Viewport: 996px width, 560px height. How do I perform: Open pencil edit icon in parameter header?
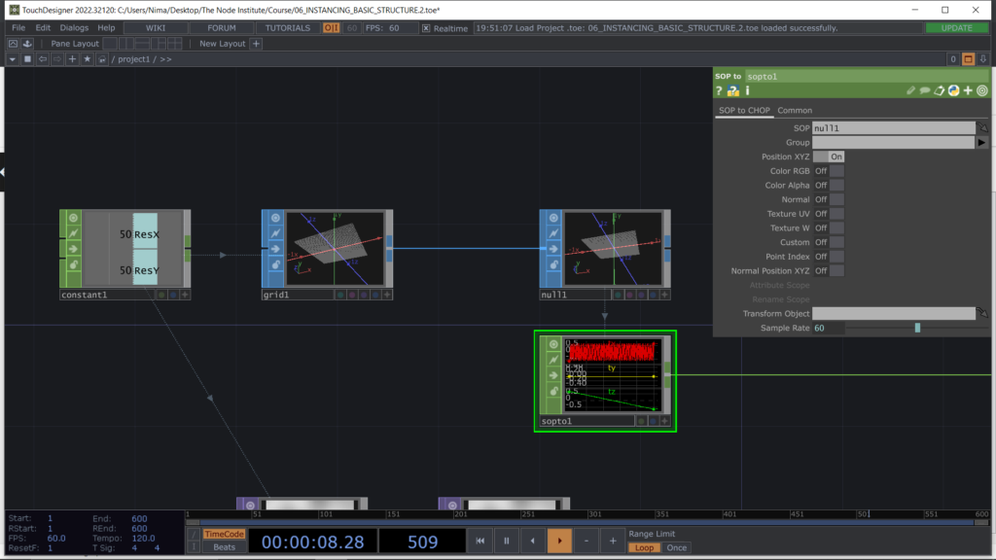[910, 90]
